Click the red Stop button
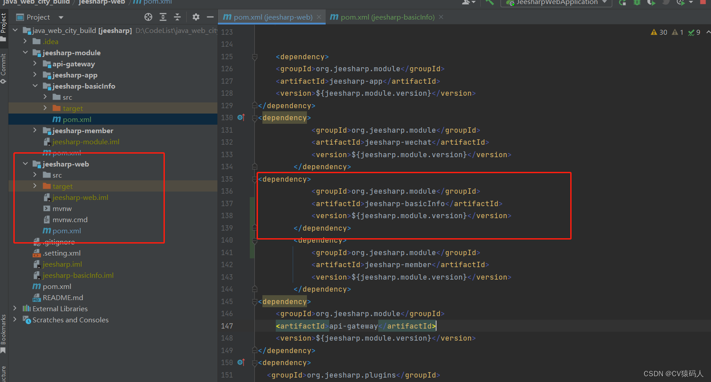The height and width of the screenshot is (382, 711). (x=703, y=2)
